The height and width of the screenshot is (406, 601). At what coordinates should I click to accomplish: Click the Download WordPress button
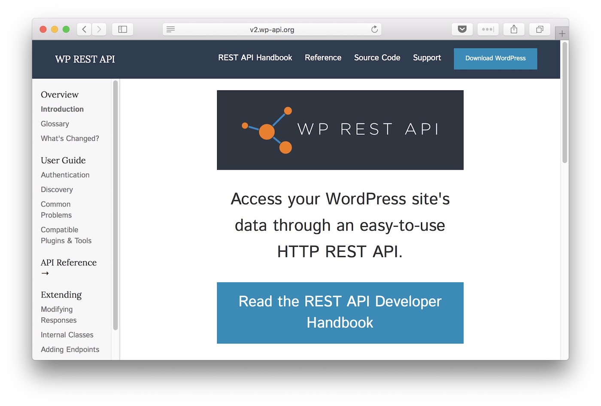click(x=495, y=58)
